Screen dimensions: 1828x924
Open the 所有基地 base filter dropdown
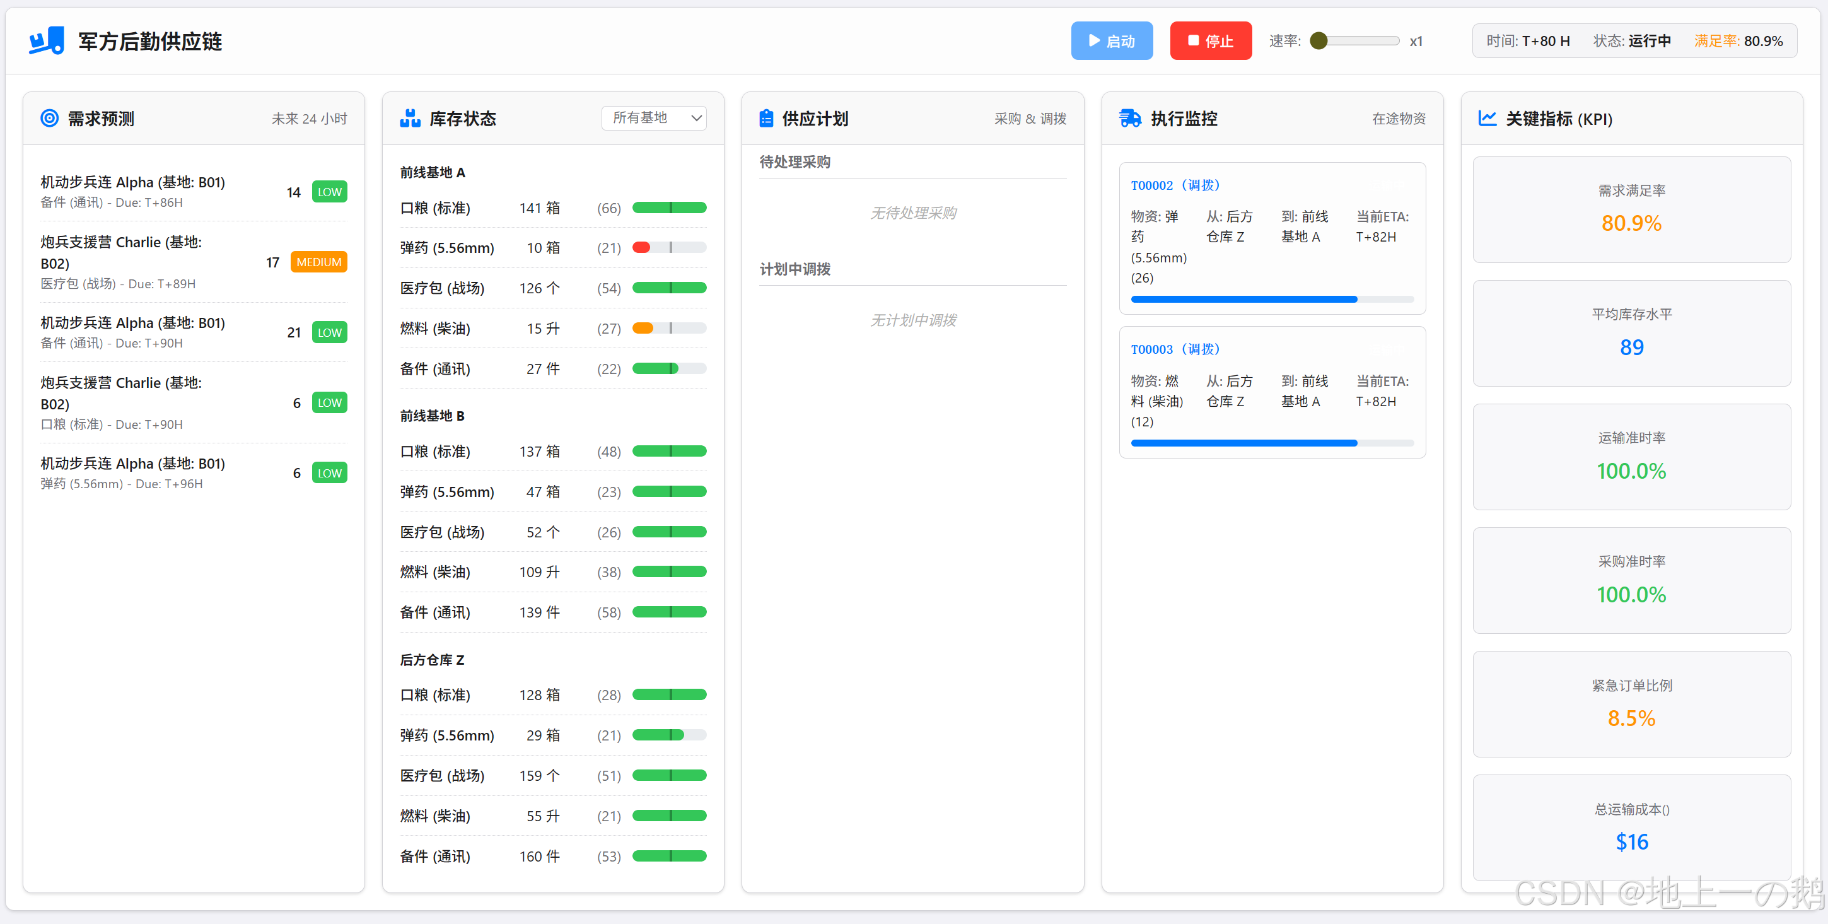tap(653, 118)
